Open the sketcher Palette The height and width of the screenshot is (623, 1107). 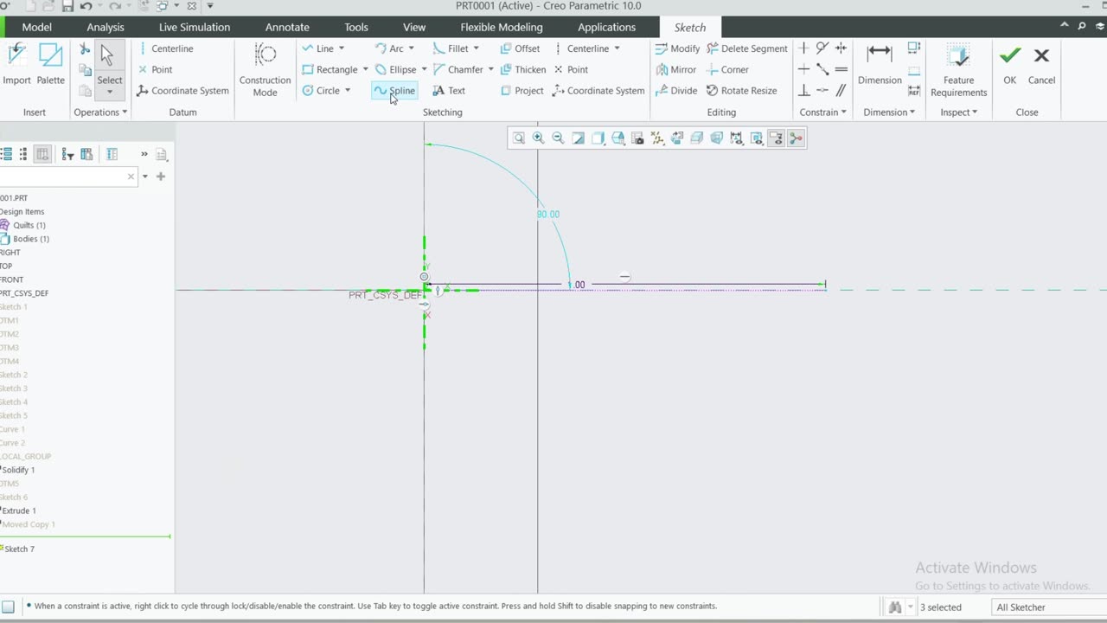(50, 65)
